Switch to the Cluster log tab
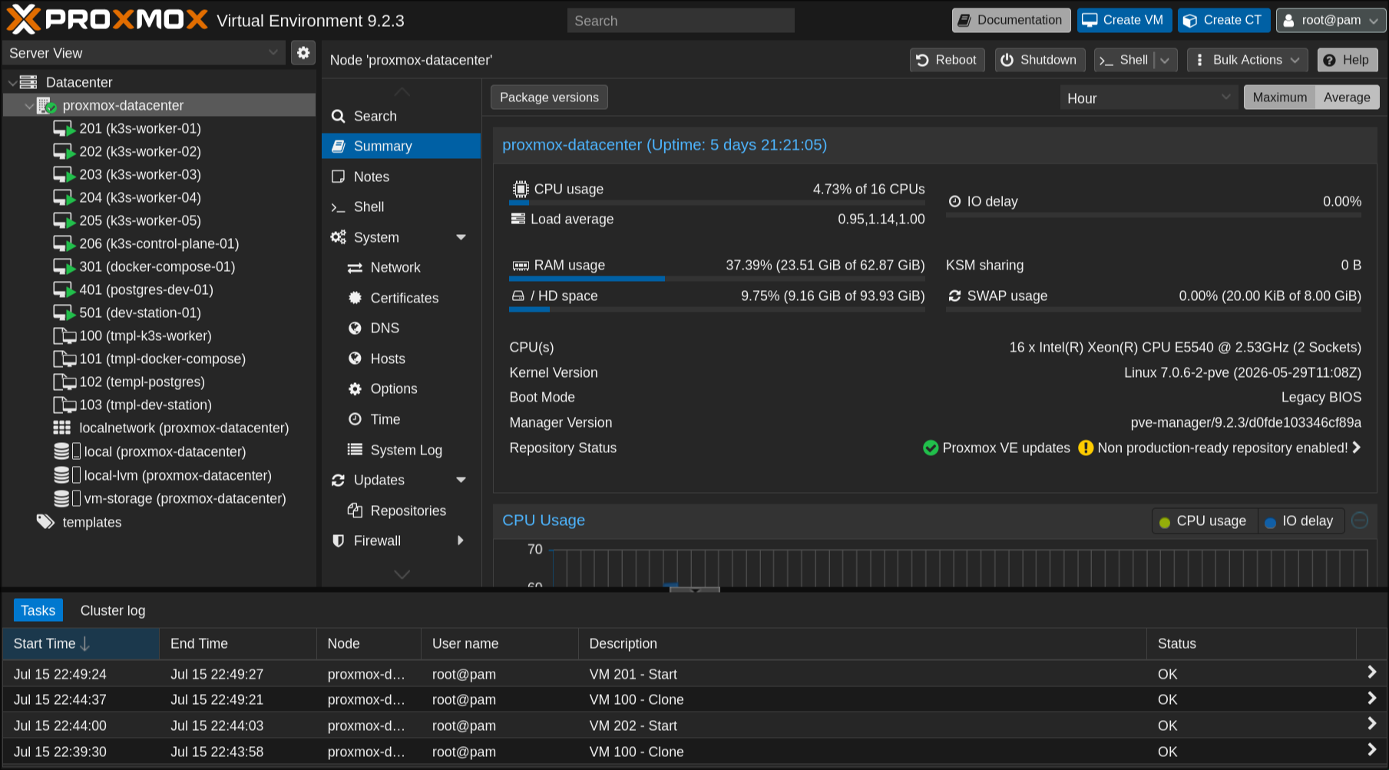 (x=113, y=610)
